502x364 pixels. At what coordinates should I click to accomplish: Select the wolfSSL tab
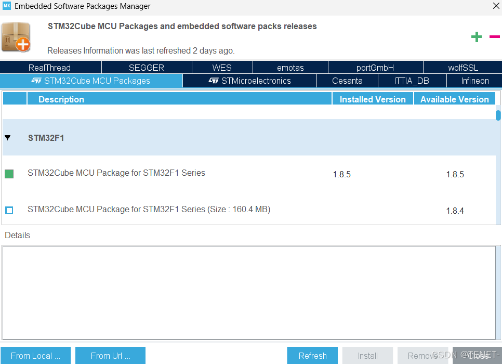click(463, 67)
